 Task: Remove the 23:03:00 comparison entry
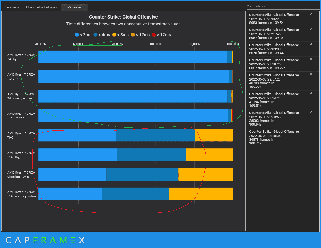click(311, 44)
